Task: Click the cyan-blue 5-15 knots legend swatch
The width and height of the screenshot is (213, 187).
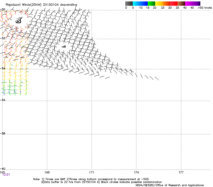Action: 140,3
